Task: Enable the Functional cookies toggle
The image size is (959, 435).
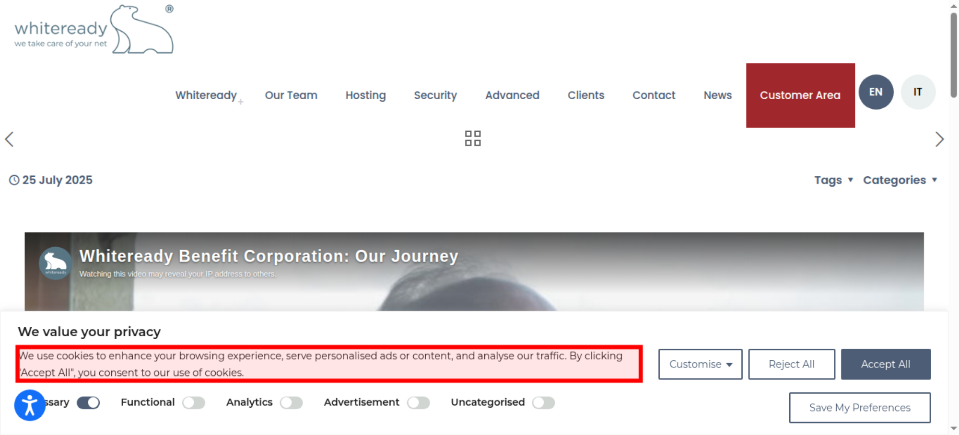Action: [194, 403]
